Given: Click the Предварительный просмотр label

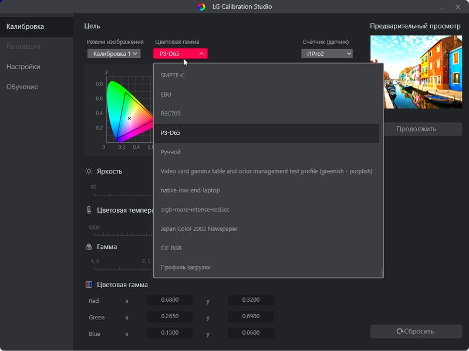Looking at the screenshot, I should click(415, 26).
